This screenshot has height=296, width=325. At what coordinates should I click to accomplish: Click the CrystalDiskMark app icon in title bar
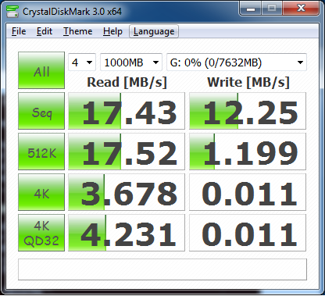pyautogui.click(x=12, y=12)
